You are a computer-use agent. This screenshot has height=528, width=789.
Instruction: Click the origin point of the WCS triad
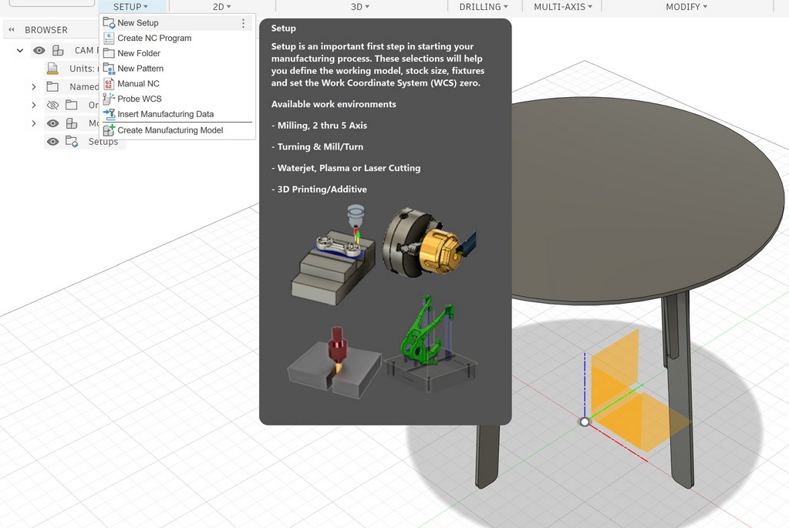pyautogui.click(x=584, y=422)
